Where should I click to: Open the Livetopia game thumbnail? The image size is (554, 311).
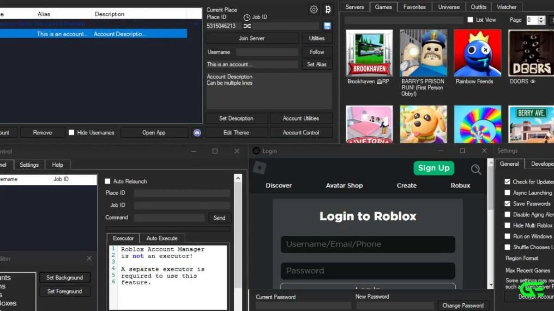coord(369,124)
